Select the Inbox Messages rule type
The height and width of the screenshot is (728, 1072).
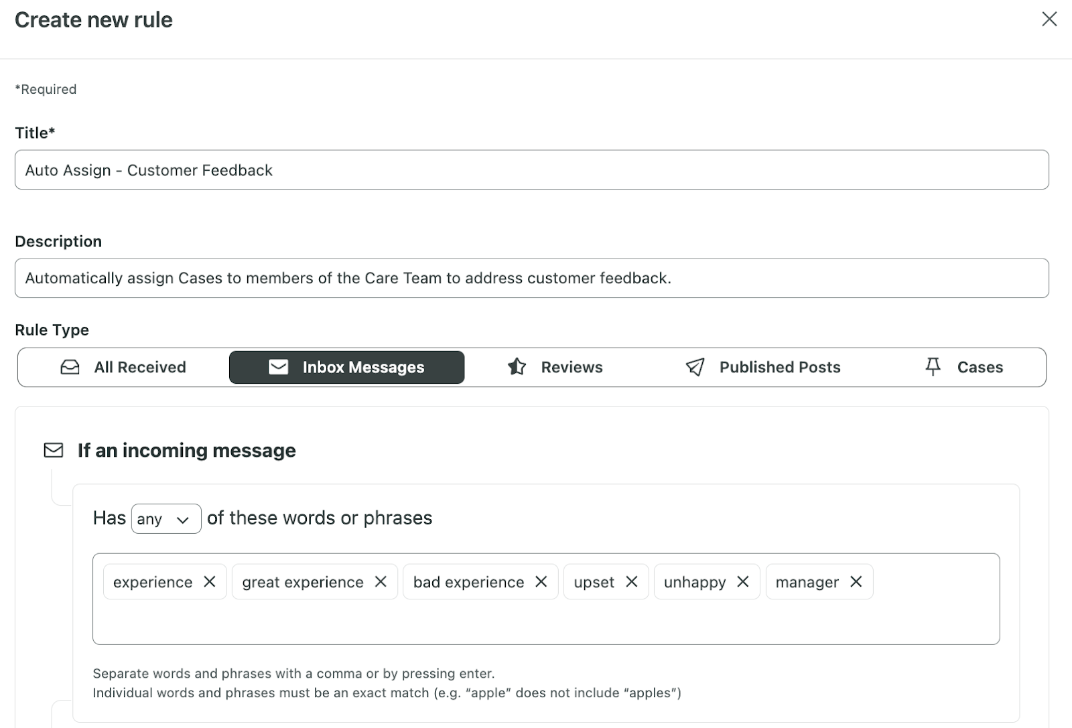coord(346,367)
